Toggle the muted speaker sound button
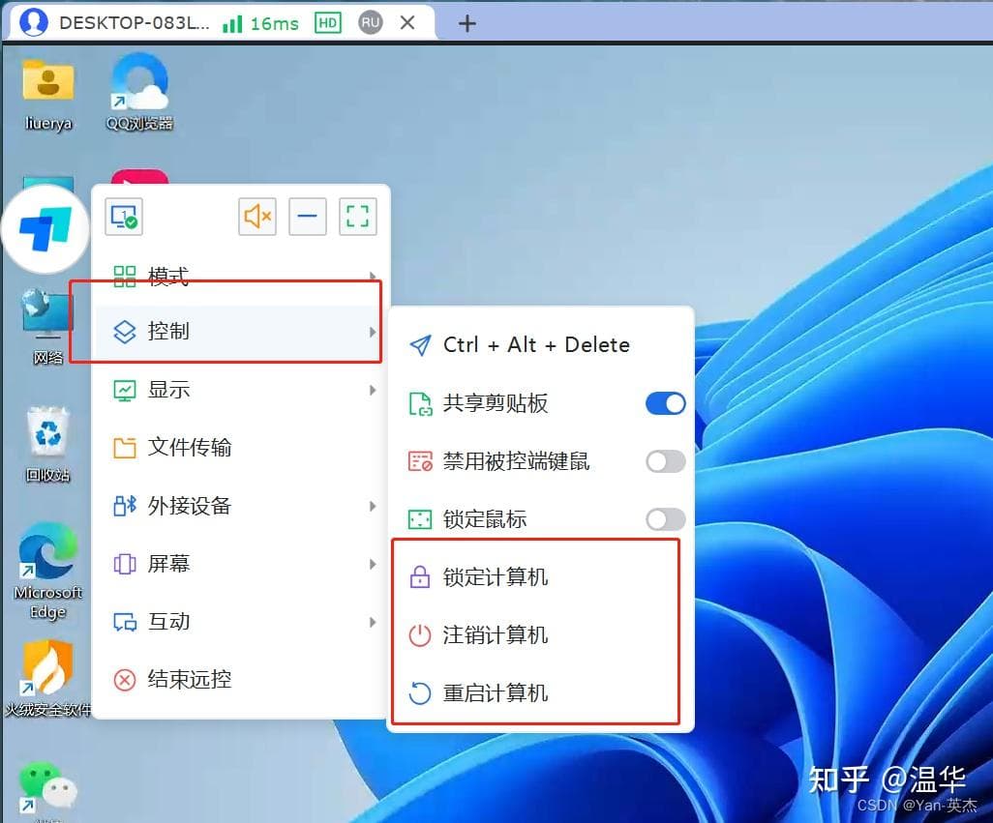 tap(257, 217)
